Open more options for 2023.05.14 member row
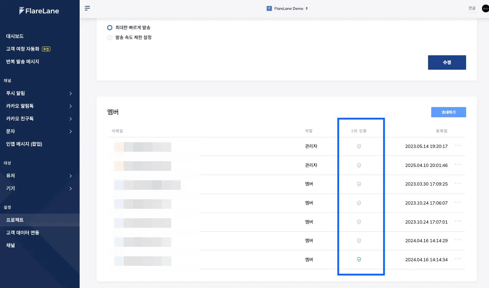This screenshot has width=489, height=288. [x=458, y=145]
